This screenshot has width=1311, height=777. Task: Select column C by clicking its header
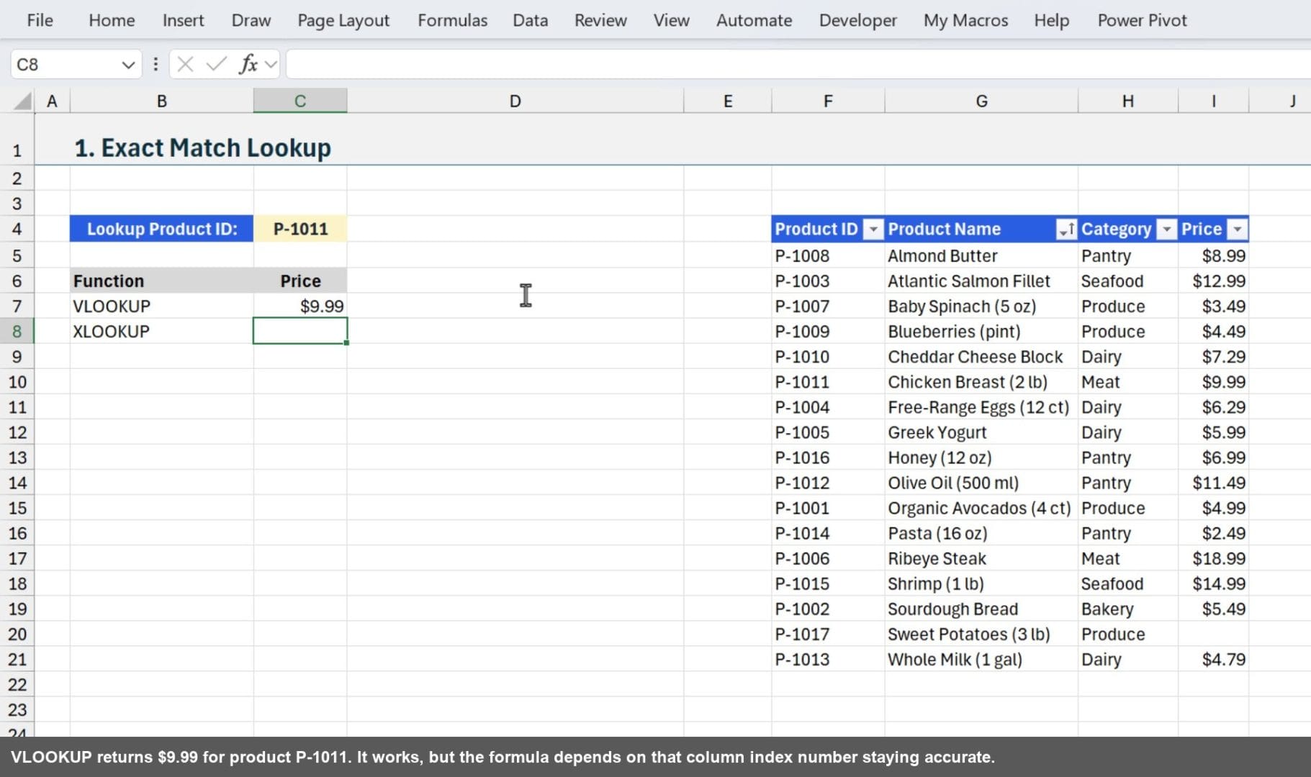tap(299, 101)
